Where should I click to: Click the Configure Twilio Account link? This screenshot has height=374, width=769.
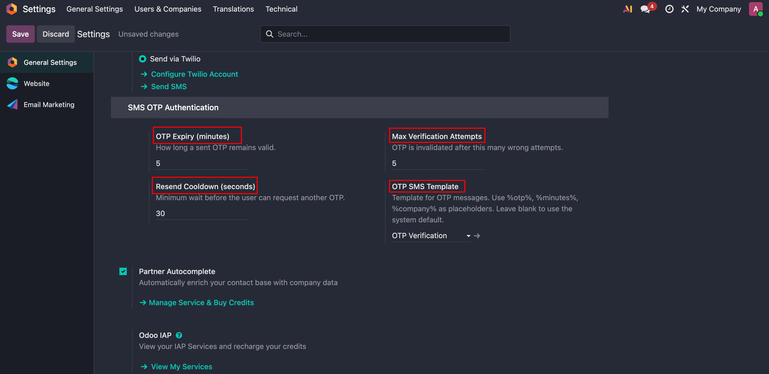coord(194,74)
